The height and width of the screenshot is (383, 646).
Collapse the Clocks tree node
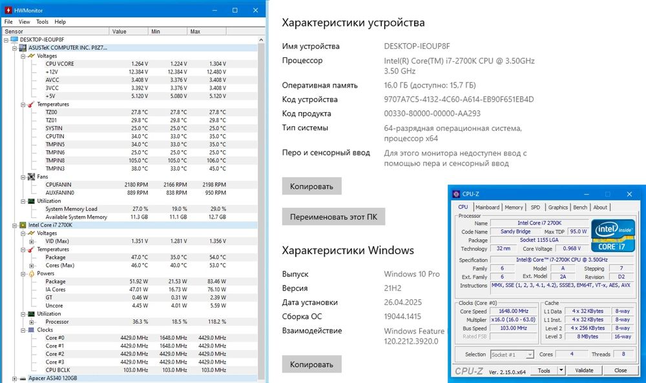tap(23, 330)
